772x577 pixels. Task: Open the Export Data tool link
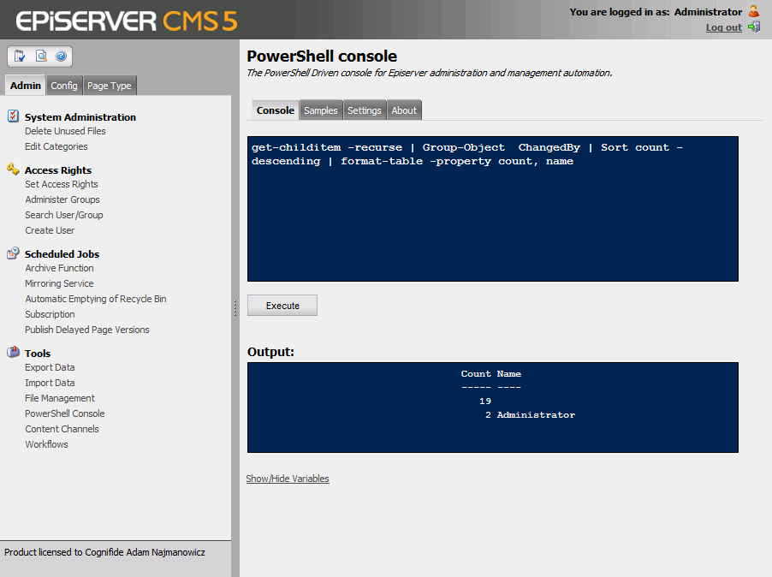pos(50,367)
